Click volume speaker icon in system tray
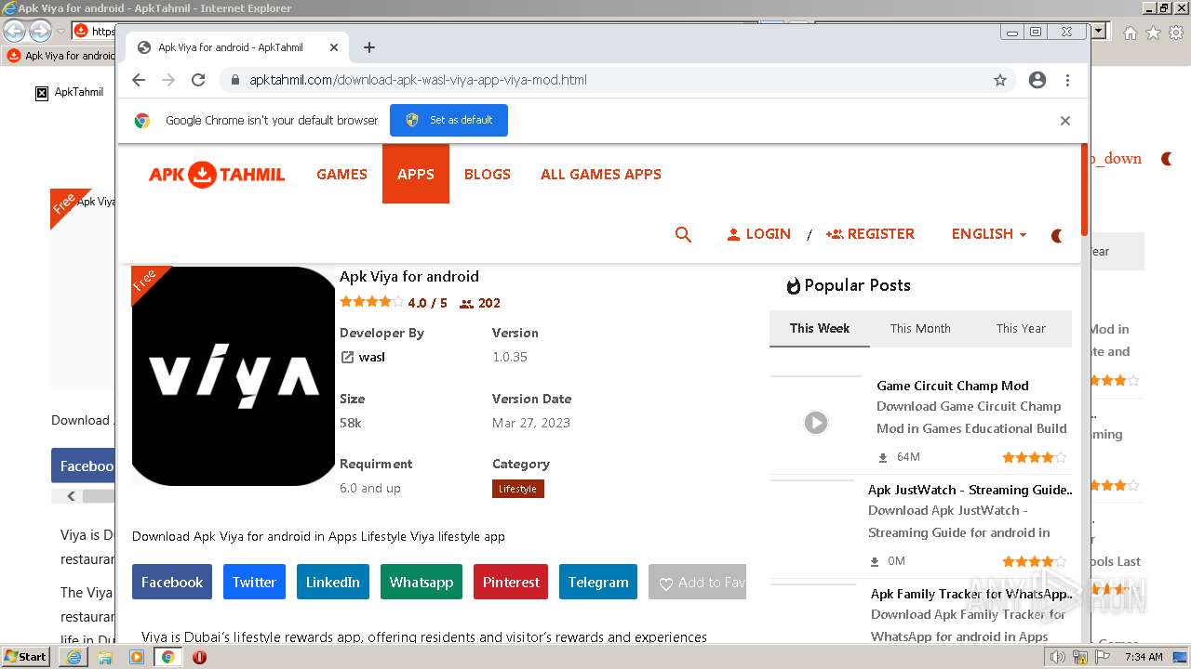1191x669 pixels. coord(1057,657)
